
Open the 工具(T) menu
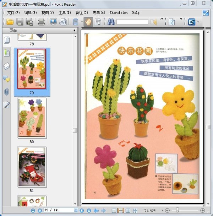[x=65, y=12]
